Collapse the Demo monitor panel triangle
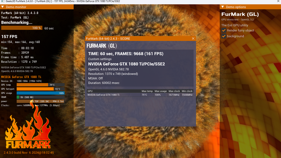This screenshot has width=281, height=158. tap(3, 7)
